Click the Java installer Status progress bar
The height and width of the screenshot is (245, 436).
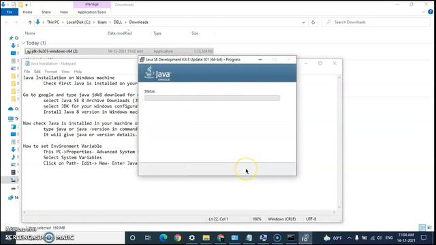tap(212, 98)
